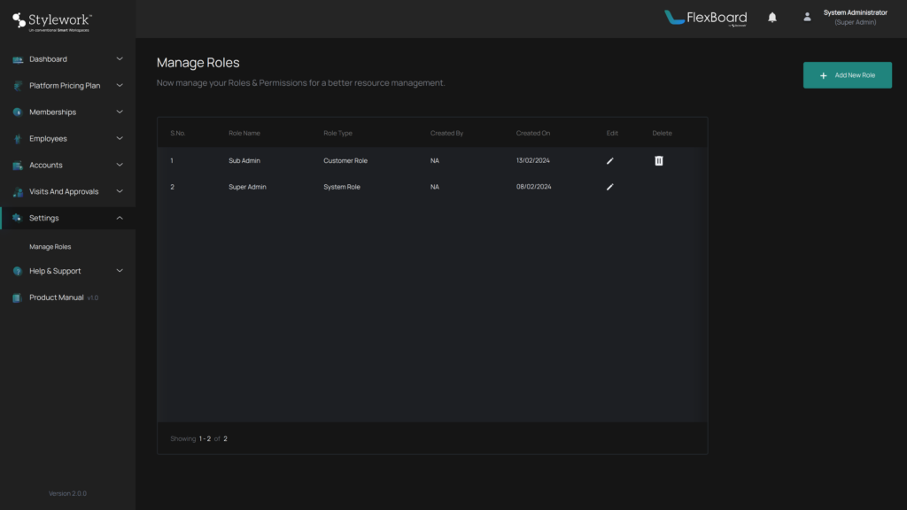Screen dimensions: 907x510
Task: Click the Created On column header
Action: point(532,133)
